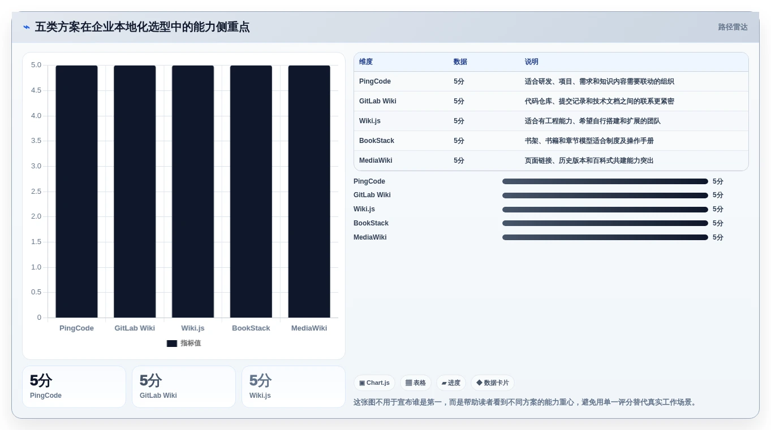This screenshot has height=430, width=771.
Task: Click the PingCode progress bar
Action: [x=605, y=181]
